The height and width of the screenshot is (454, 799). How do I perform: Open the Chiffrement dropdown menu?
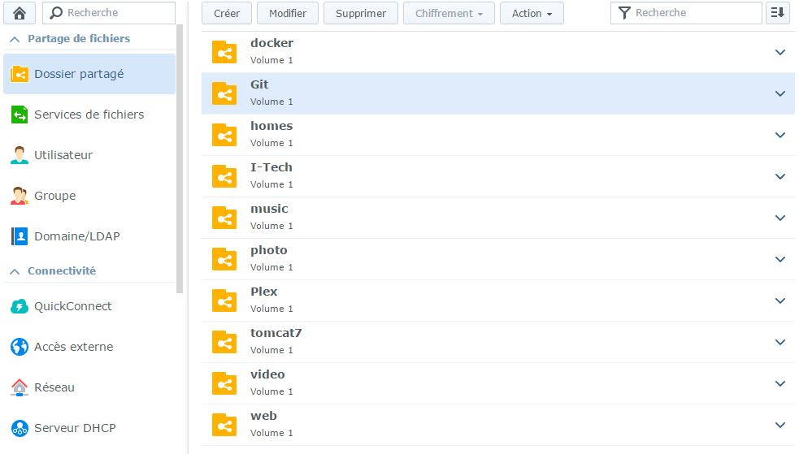449,13
